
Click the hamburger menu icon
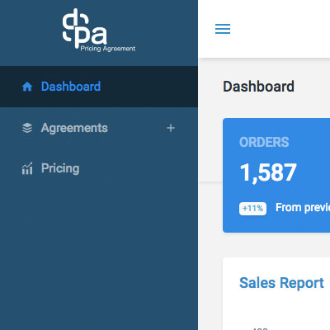(x=223, y=29)
